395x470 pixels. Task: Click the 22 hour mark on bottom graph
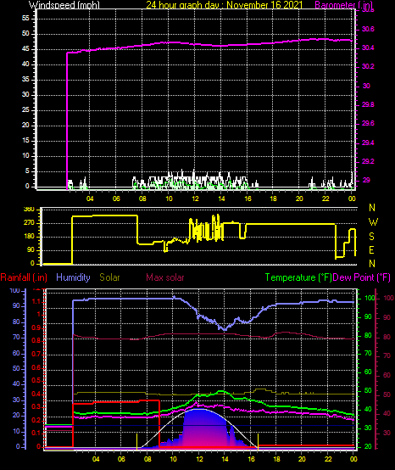[x=328, y=459]
